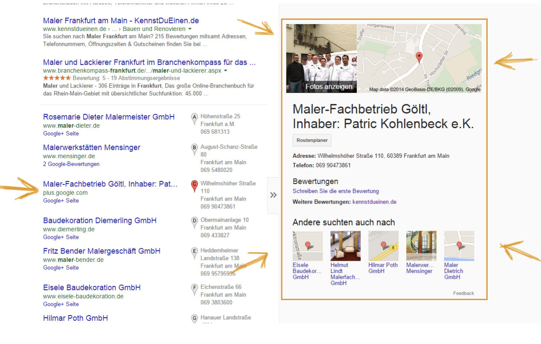Open Helmut Lindt Malerfach... GmbH thumbnail

tap(345, 246)
